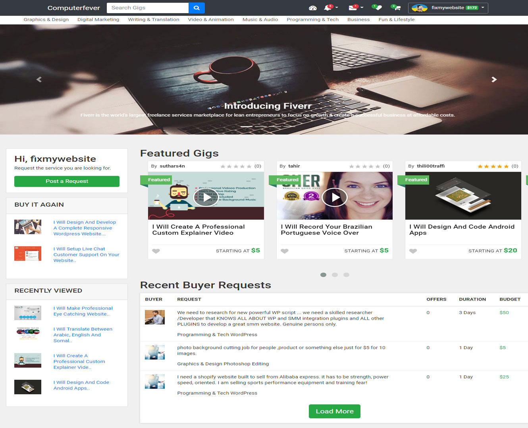Image resolution: width=528 pixels, height=428 pixels.
Task: Open the Graphics & Design category
Action: coord(46,19)
